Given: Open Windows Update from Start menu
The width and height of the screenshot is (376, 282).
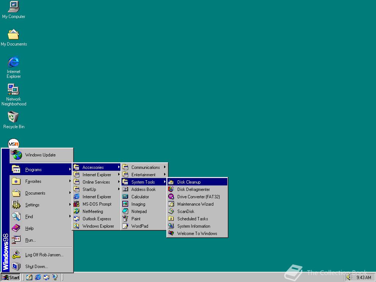Looking at the screenshot, I should [41, 155].
